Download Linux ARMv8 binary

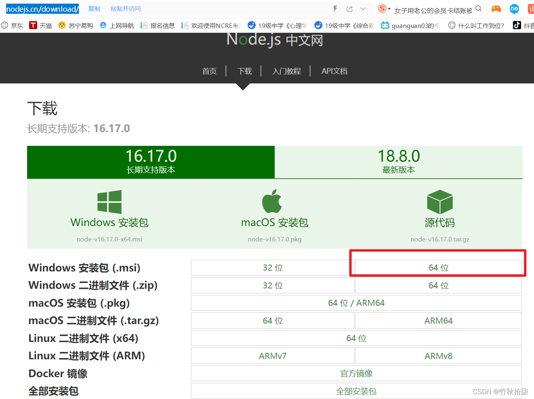439,356
